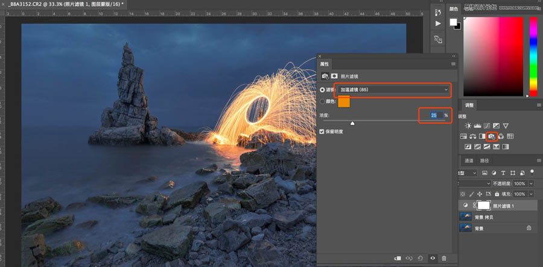543x267 pixels.
Task: Open the layer opacity 100% dropdown
Action: (530, 183)
